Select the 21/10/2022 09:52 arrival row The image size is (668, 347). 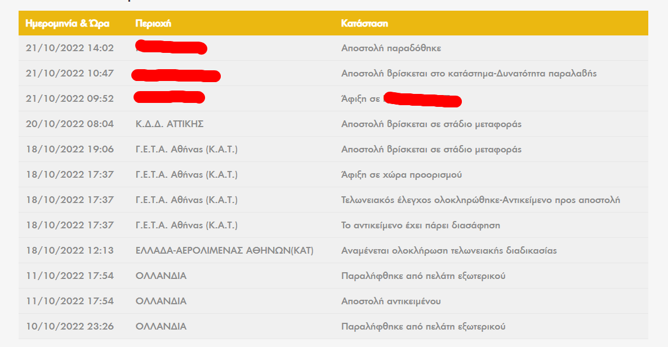(x=333, y=98)
